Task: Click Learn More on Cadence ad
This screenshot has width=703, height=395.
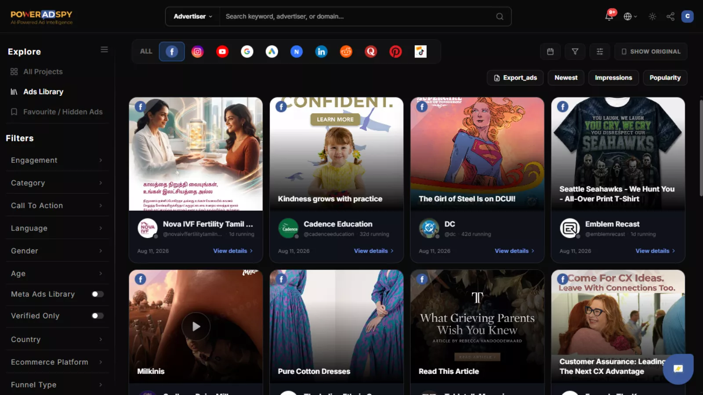Action: pos(335,119)
